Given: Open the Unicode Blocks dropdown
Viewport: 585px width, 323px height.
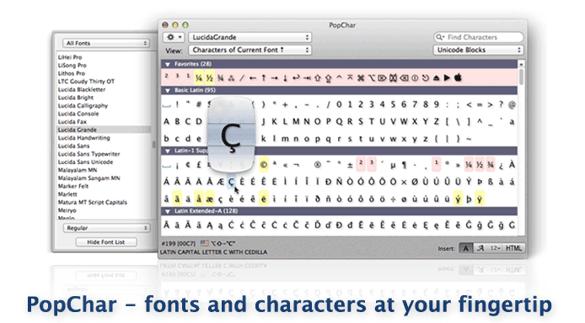Looking at the screenshot, I should pyautogui.click(x=478, y=50).
